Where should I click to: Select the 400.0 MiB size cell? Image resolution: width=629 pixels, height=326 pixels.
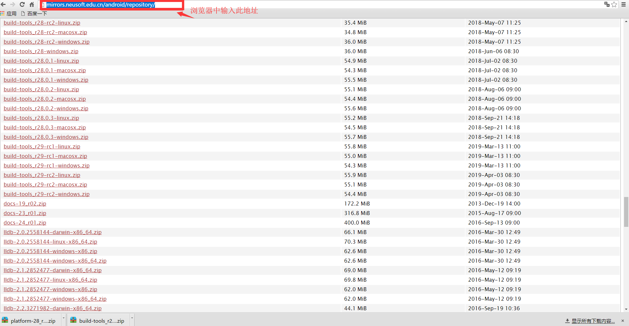tap(357, 223)
